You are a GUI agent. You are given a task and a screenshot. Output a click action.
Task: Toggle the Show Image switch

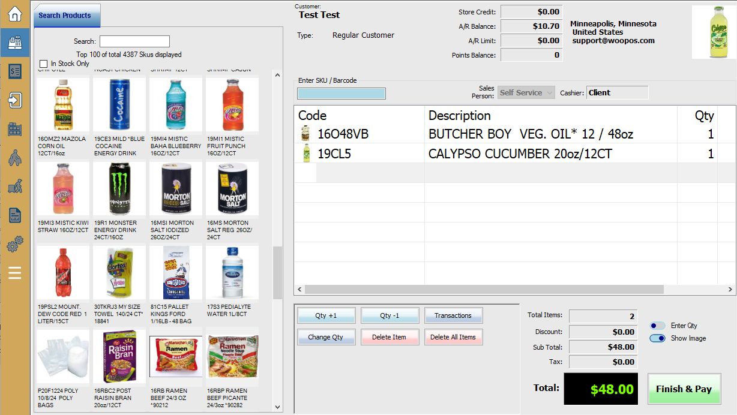click(658, 338)
